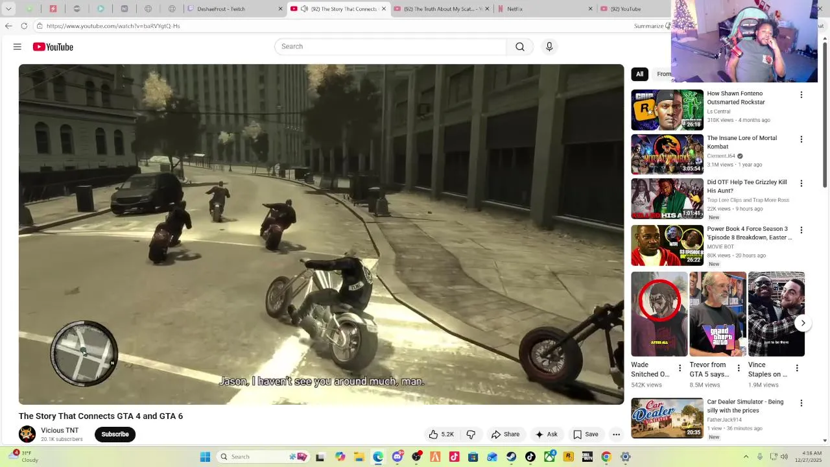This screenshot has width=830, height=467.
Task: Click the video title The Story That Connects
Action: (x=101, y=416)
